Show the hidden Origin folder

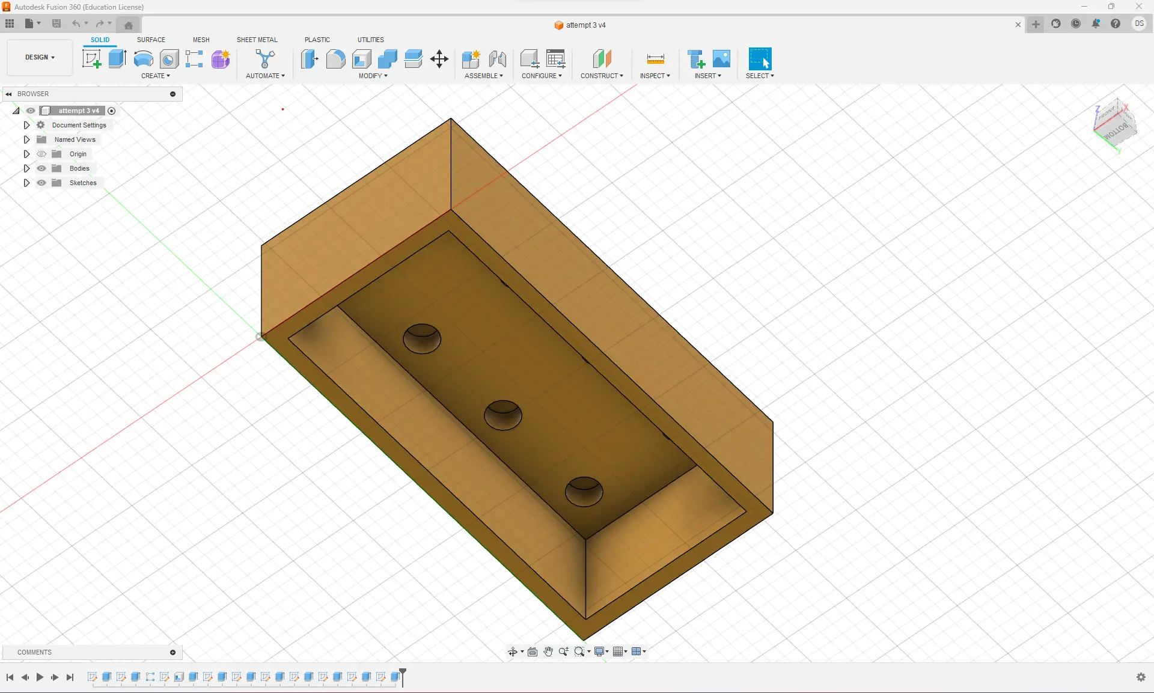pyautogui.click(x=41, y=154)
